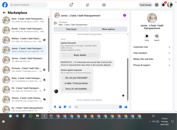Image resolution: width=177 pixels, height=130 pixels.
Task: Open the profile circle icon in top navigation
Action: coord(104,5)
